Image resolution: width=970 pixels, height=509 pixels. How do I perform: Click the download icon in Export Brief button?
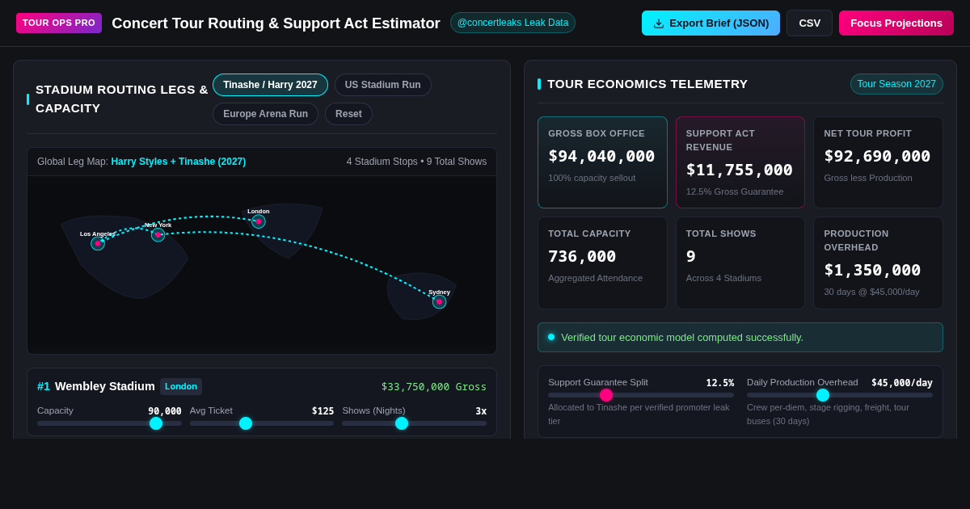pos(659,23)
